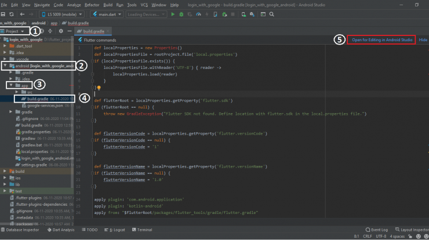This screenshot has width=429, height=240.
Task: Expand the ios folder
Action: coord(5,178)
